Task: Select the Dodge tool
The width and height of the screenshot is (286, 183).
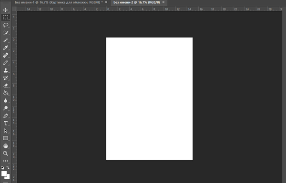Action: [x=5, y=108]
